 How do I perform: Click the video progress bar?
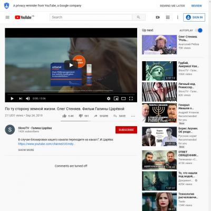pos(71,94)
